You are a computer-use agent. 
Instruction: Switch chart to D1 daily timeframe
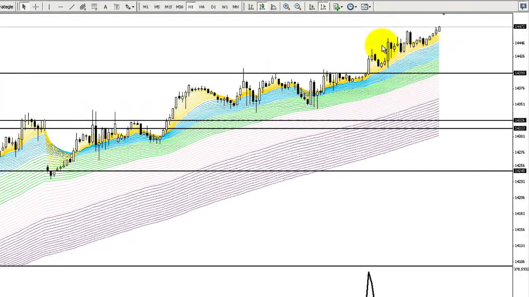coord(213,7)
